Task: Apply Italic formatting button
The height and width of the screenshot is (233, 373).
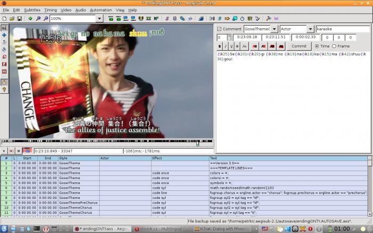Action: tap(225, 46)
